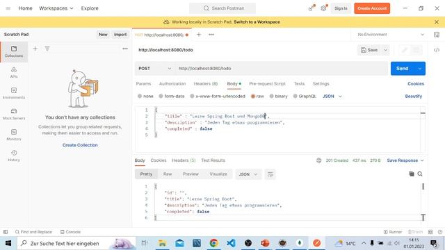The width and height of the screenshot is (445, 250).
Task: Switch to the Params tab
Action: click(x=143, y=83)
